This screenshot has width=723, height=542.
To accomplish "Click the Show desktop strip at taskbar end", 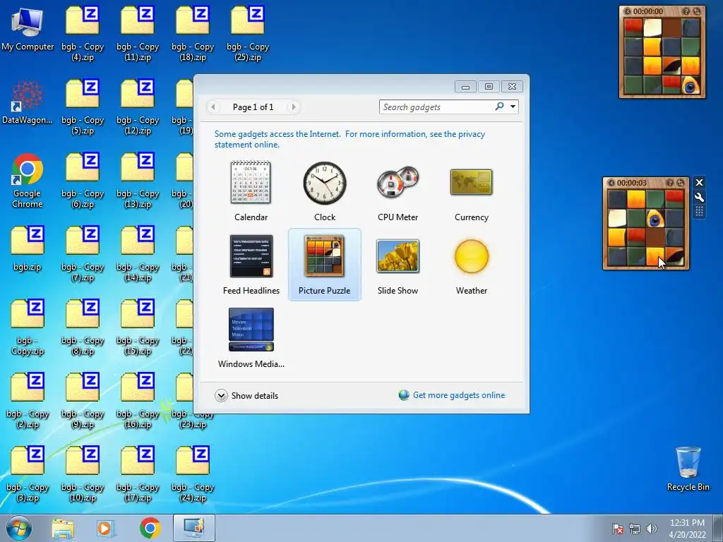I will (x=718, y=528).
